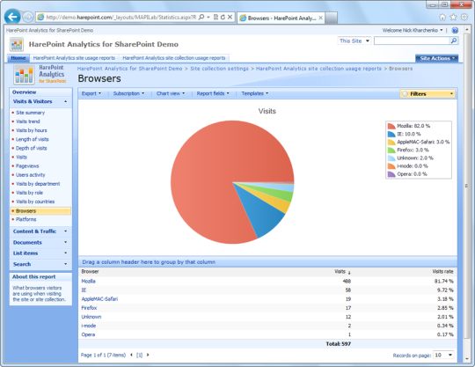Click the site search magnifier button

pyautogui.click(x=454, y=40)
